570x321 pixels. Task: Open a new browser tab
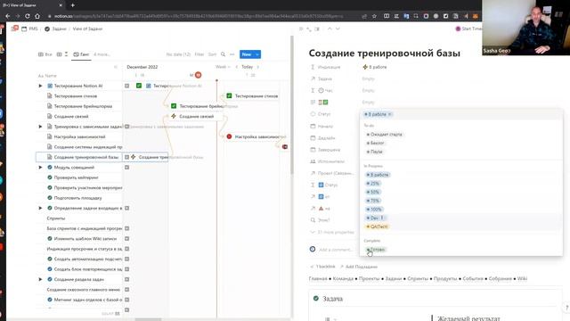point(73,5)
